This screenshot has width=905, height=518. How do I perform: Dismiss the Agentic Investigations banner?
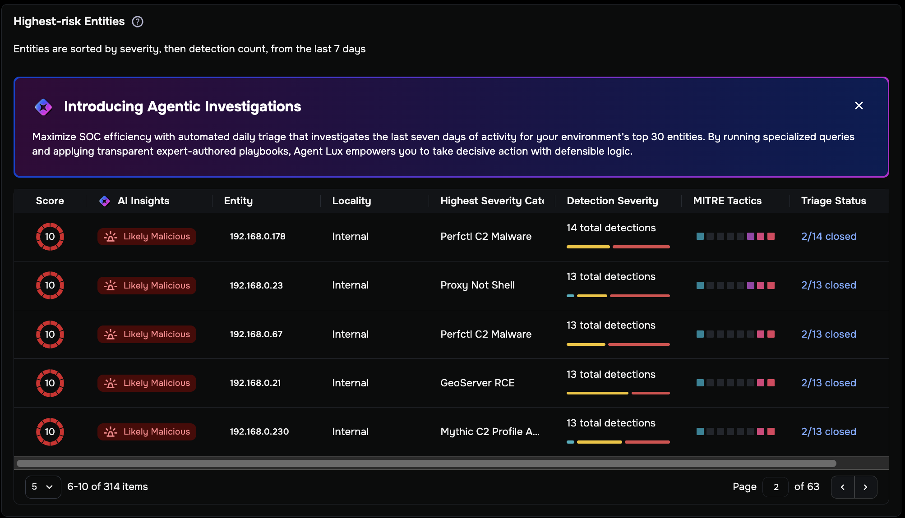coord(859,105)
